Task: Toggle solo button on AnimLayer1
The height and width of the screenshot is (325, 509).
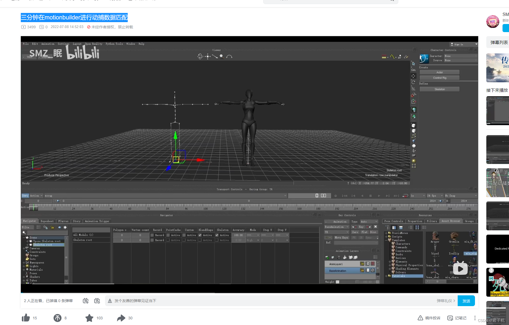Action: pos(368,264)
